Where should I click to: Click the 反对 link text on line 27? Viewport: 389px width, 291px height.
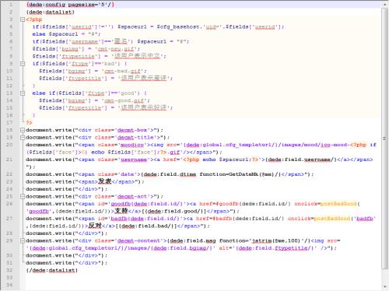pyautogui.click(x=95, y=226)
